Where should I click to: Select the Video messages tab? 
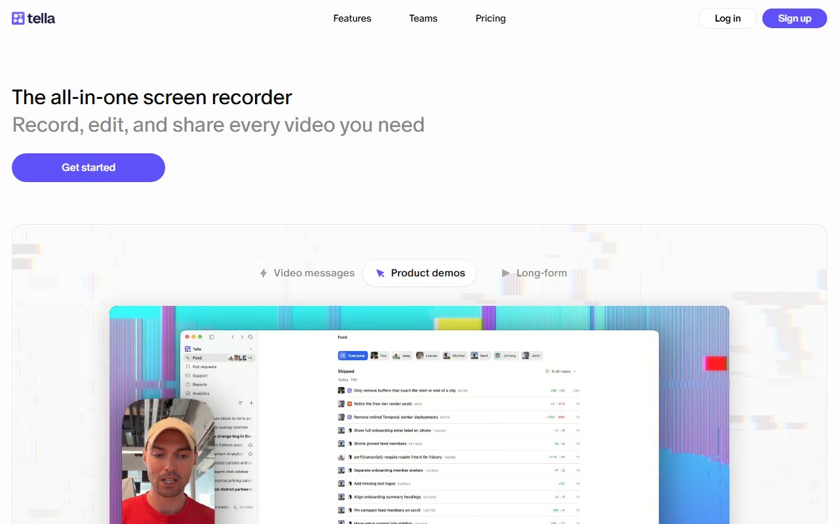click(x=307, y=273)
